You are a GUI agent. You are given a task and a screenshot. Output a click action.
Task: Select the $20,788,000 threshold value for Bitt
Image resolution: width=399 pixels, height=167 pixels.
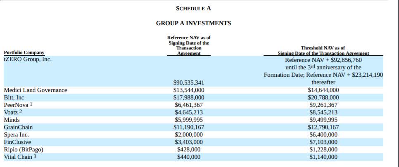pyautogui.click(x=323, y=97)
